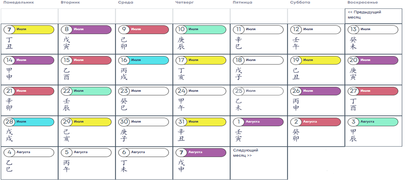Click the 丁丑 characters under 7 July

point(9,43)
